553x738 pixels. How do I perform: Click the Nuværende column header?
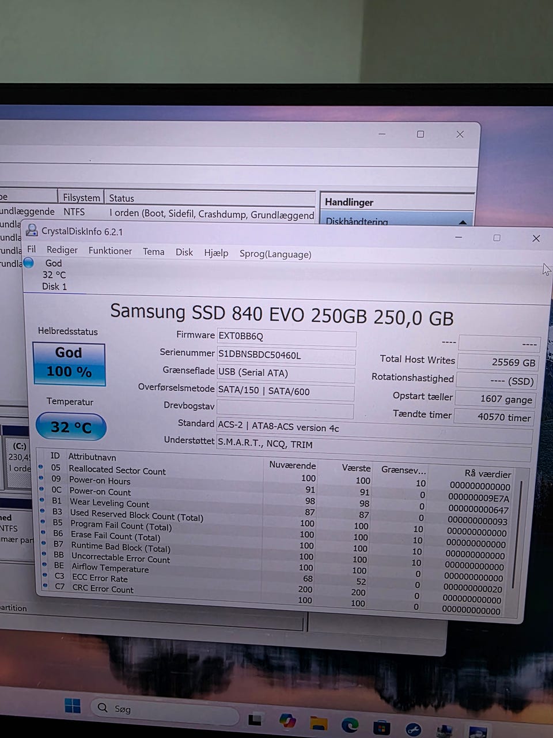tap(293, 465)
